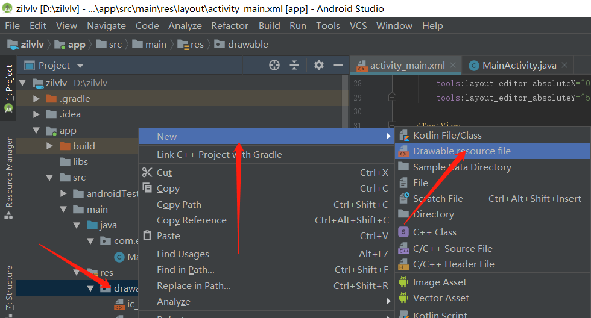Open the VCS menu
Viewport: 591px width, 318px height.
coord(358,25)
